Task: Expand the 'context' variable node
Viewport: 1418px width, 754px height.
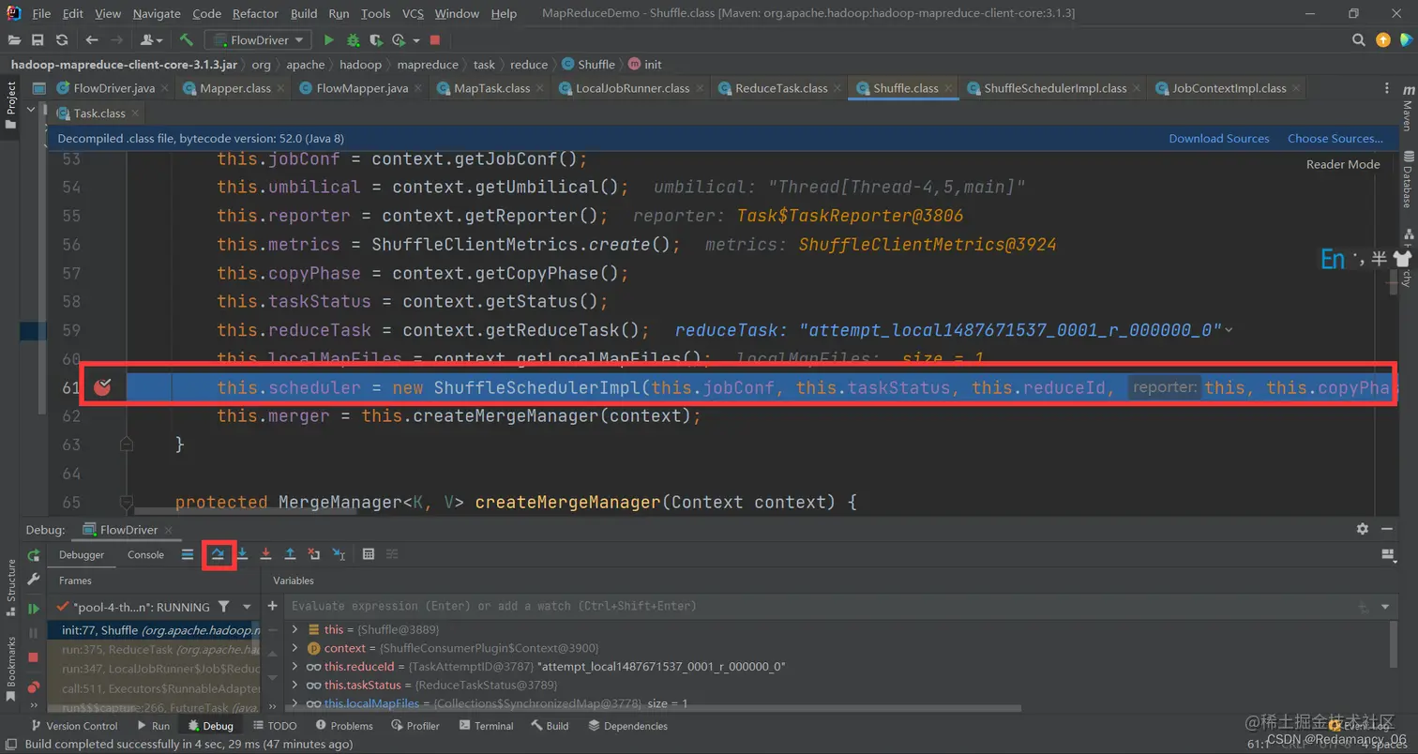Action: (x=294, y=648)
